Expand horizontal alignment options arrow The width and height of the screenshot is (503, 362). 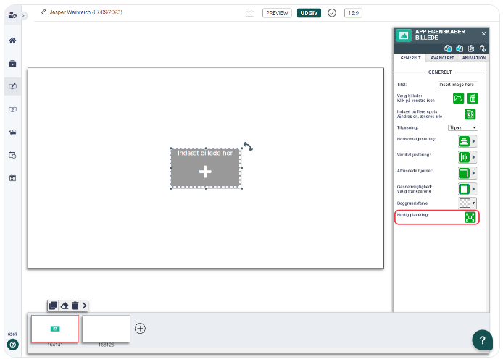(473, 141)
